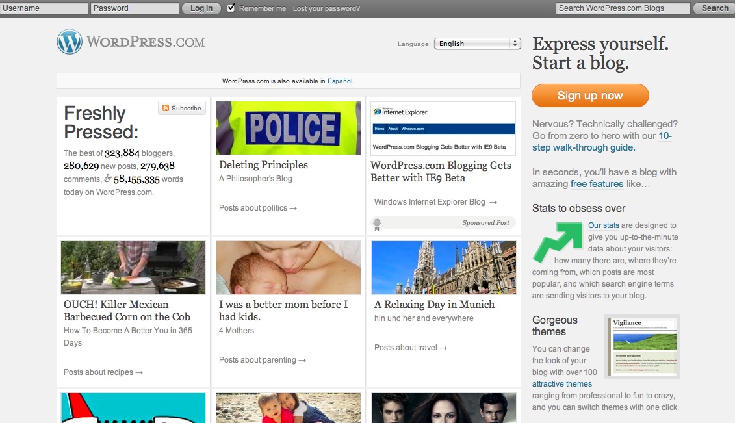The width and height of the screenshot is (735, 423).
Task: Open the mother and baby thumbnail
Action: [289, 268]
